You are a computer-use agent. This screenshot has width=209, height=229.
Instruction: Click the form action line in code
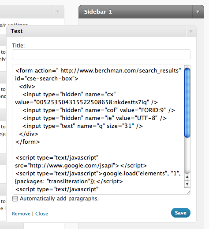[x=98, y=71]
